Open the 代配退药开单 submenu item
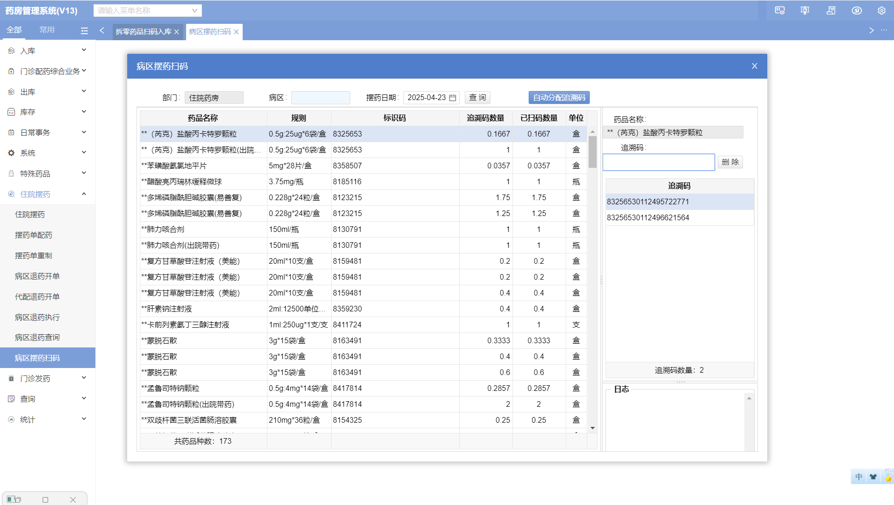This screenshot has height=505, width=894. 37,297
